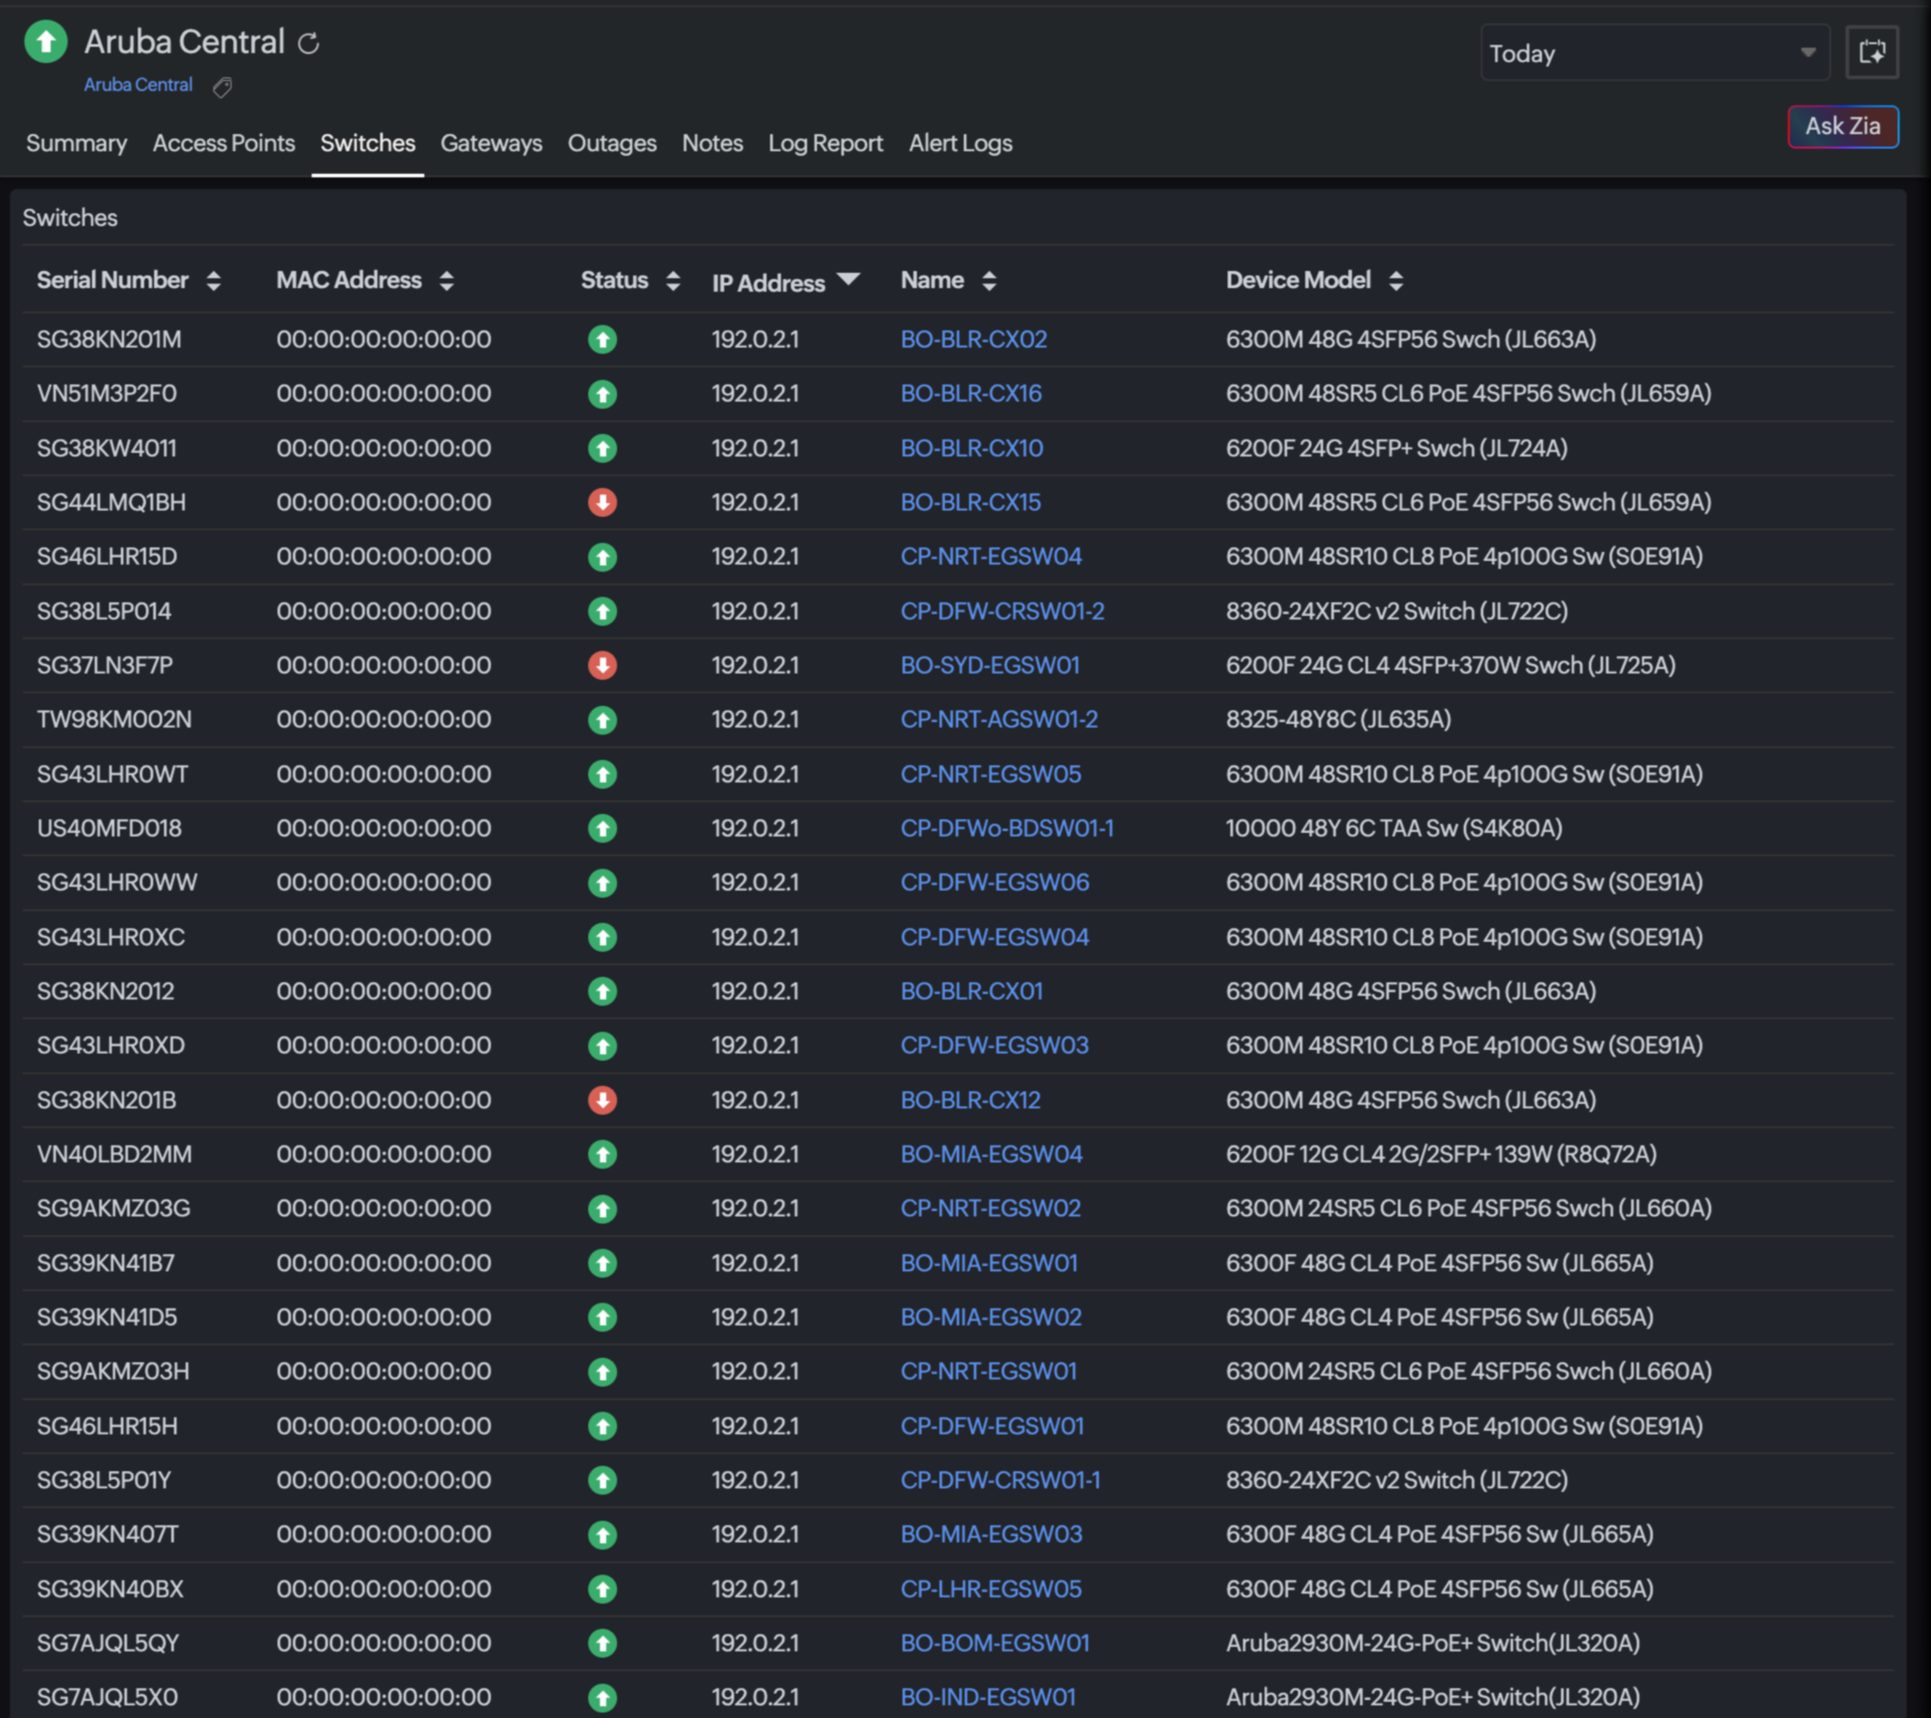Sort table by Serial Number arrows

(x=213, y=281)
